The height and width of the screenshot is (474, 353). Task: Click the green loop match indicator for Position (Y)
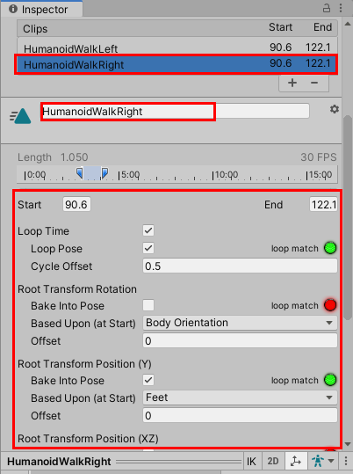(x=330, y=380)
